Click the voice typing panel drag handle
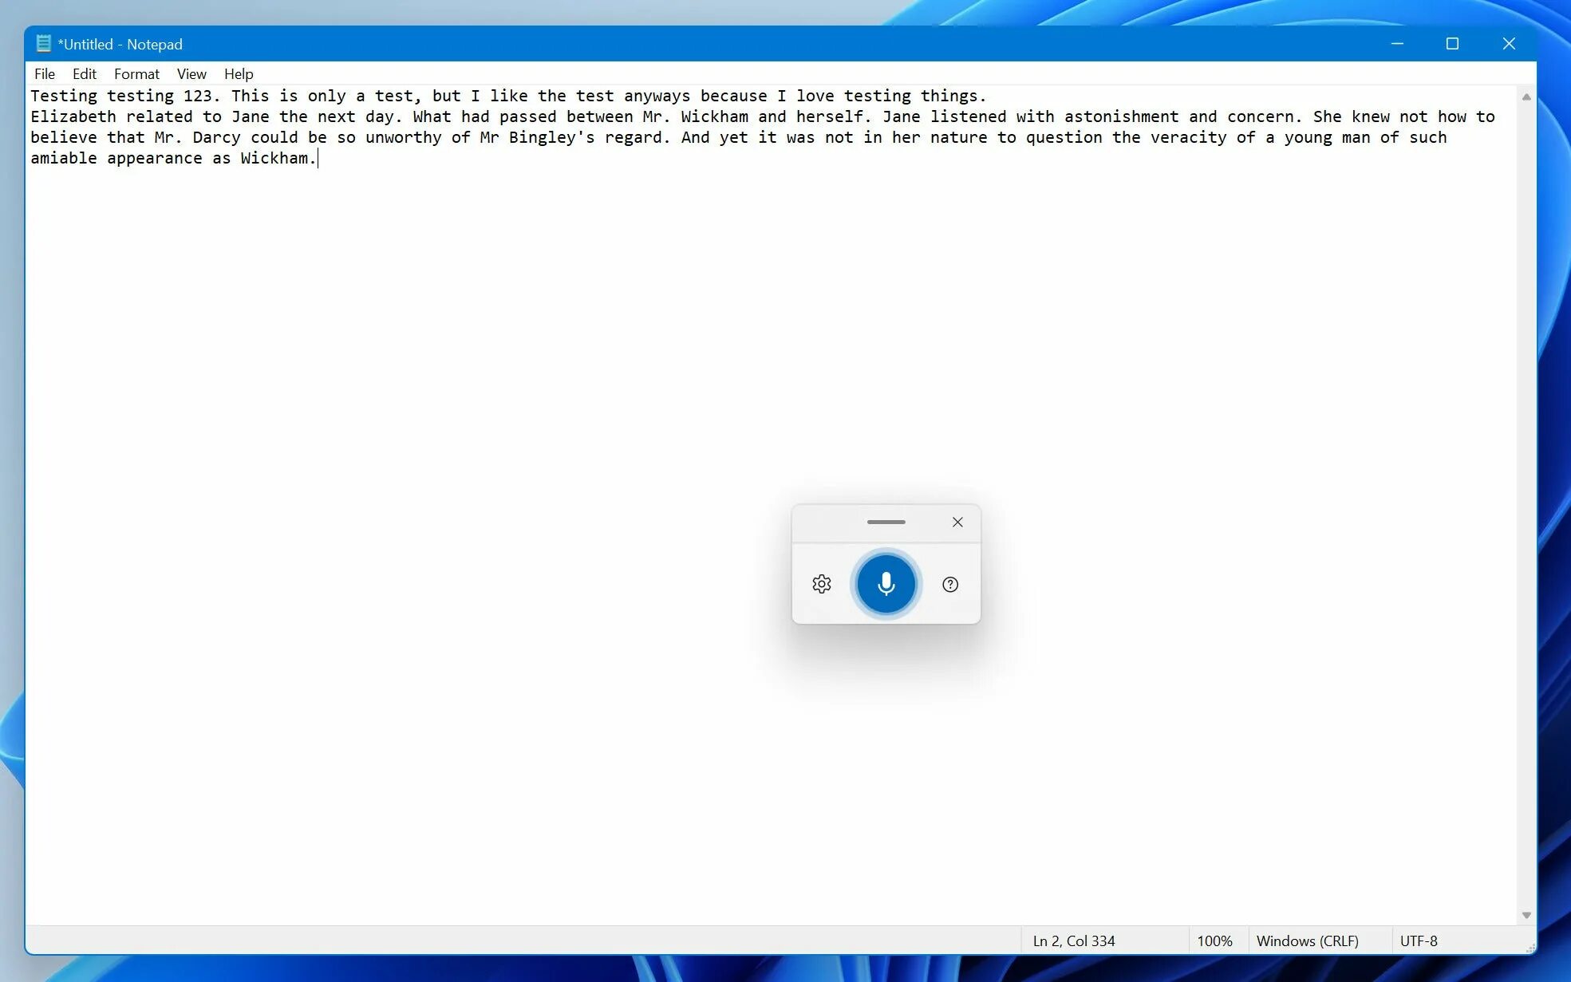 click(x=885, y=522)
